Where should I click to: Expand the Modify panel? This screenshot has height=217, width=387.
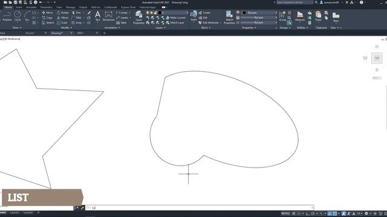tap(66, 28)
